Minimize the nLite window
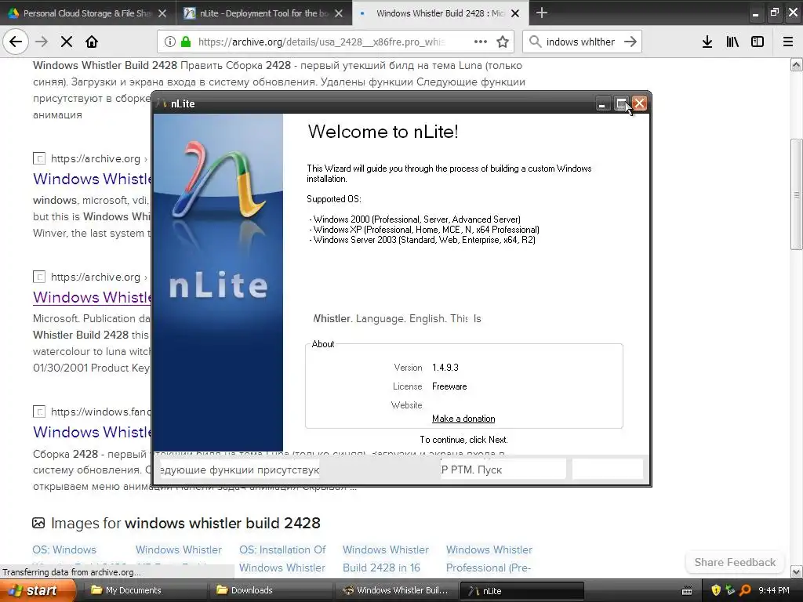The image size is (803, 602). tap(602, 104)
